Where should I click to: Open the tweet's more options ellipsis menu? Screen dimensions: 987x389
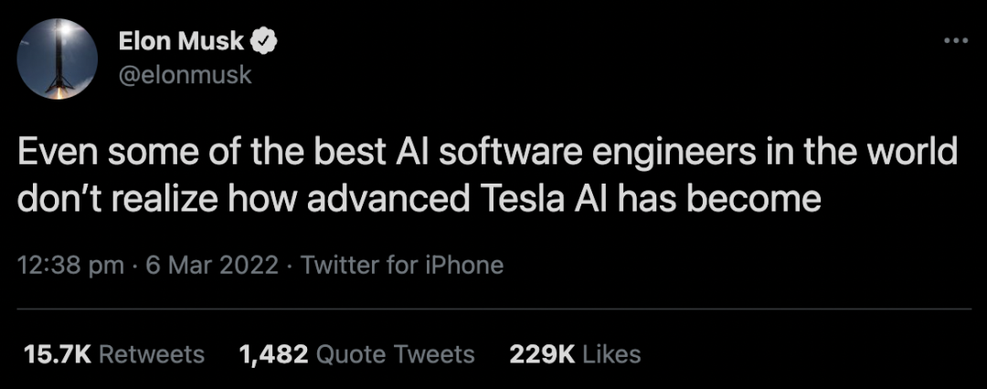tap(955, 41)
